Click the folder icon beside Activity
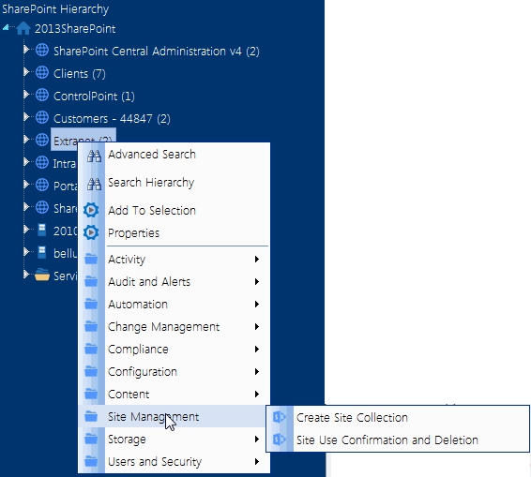Screen dimensions: 531x477 tap(91, 259)
